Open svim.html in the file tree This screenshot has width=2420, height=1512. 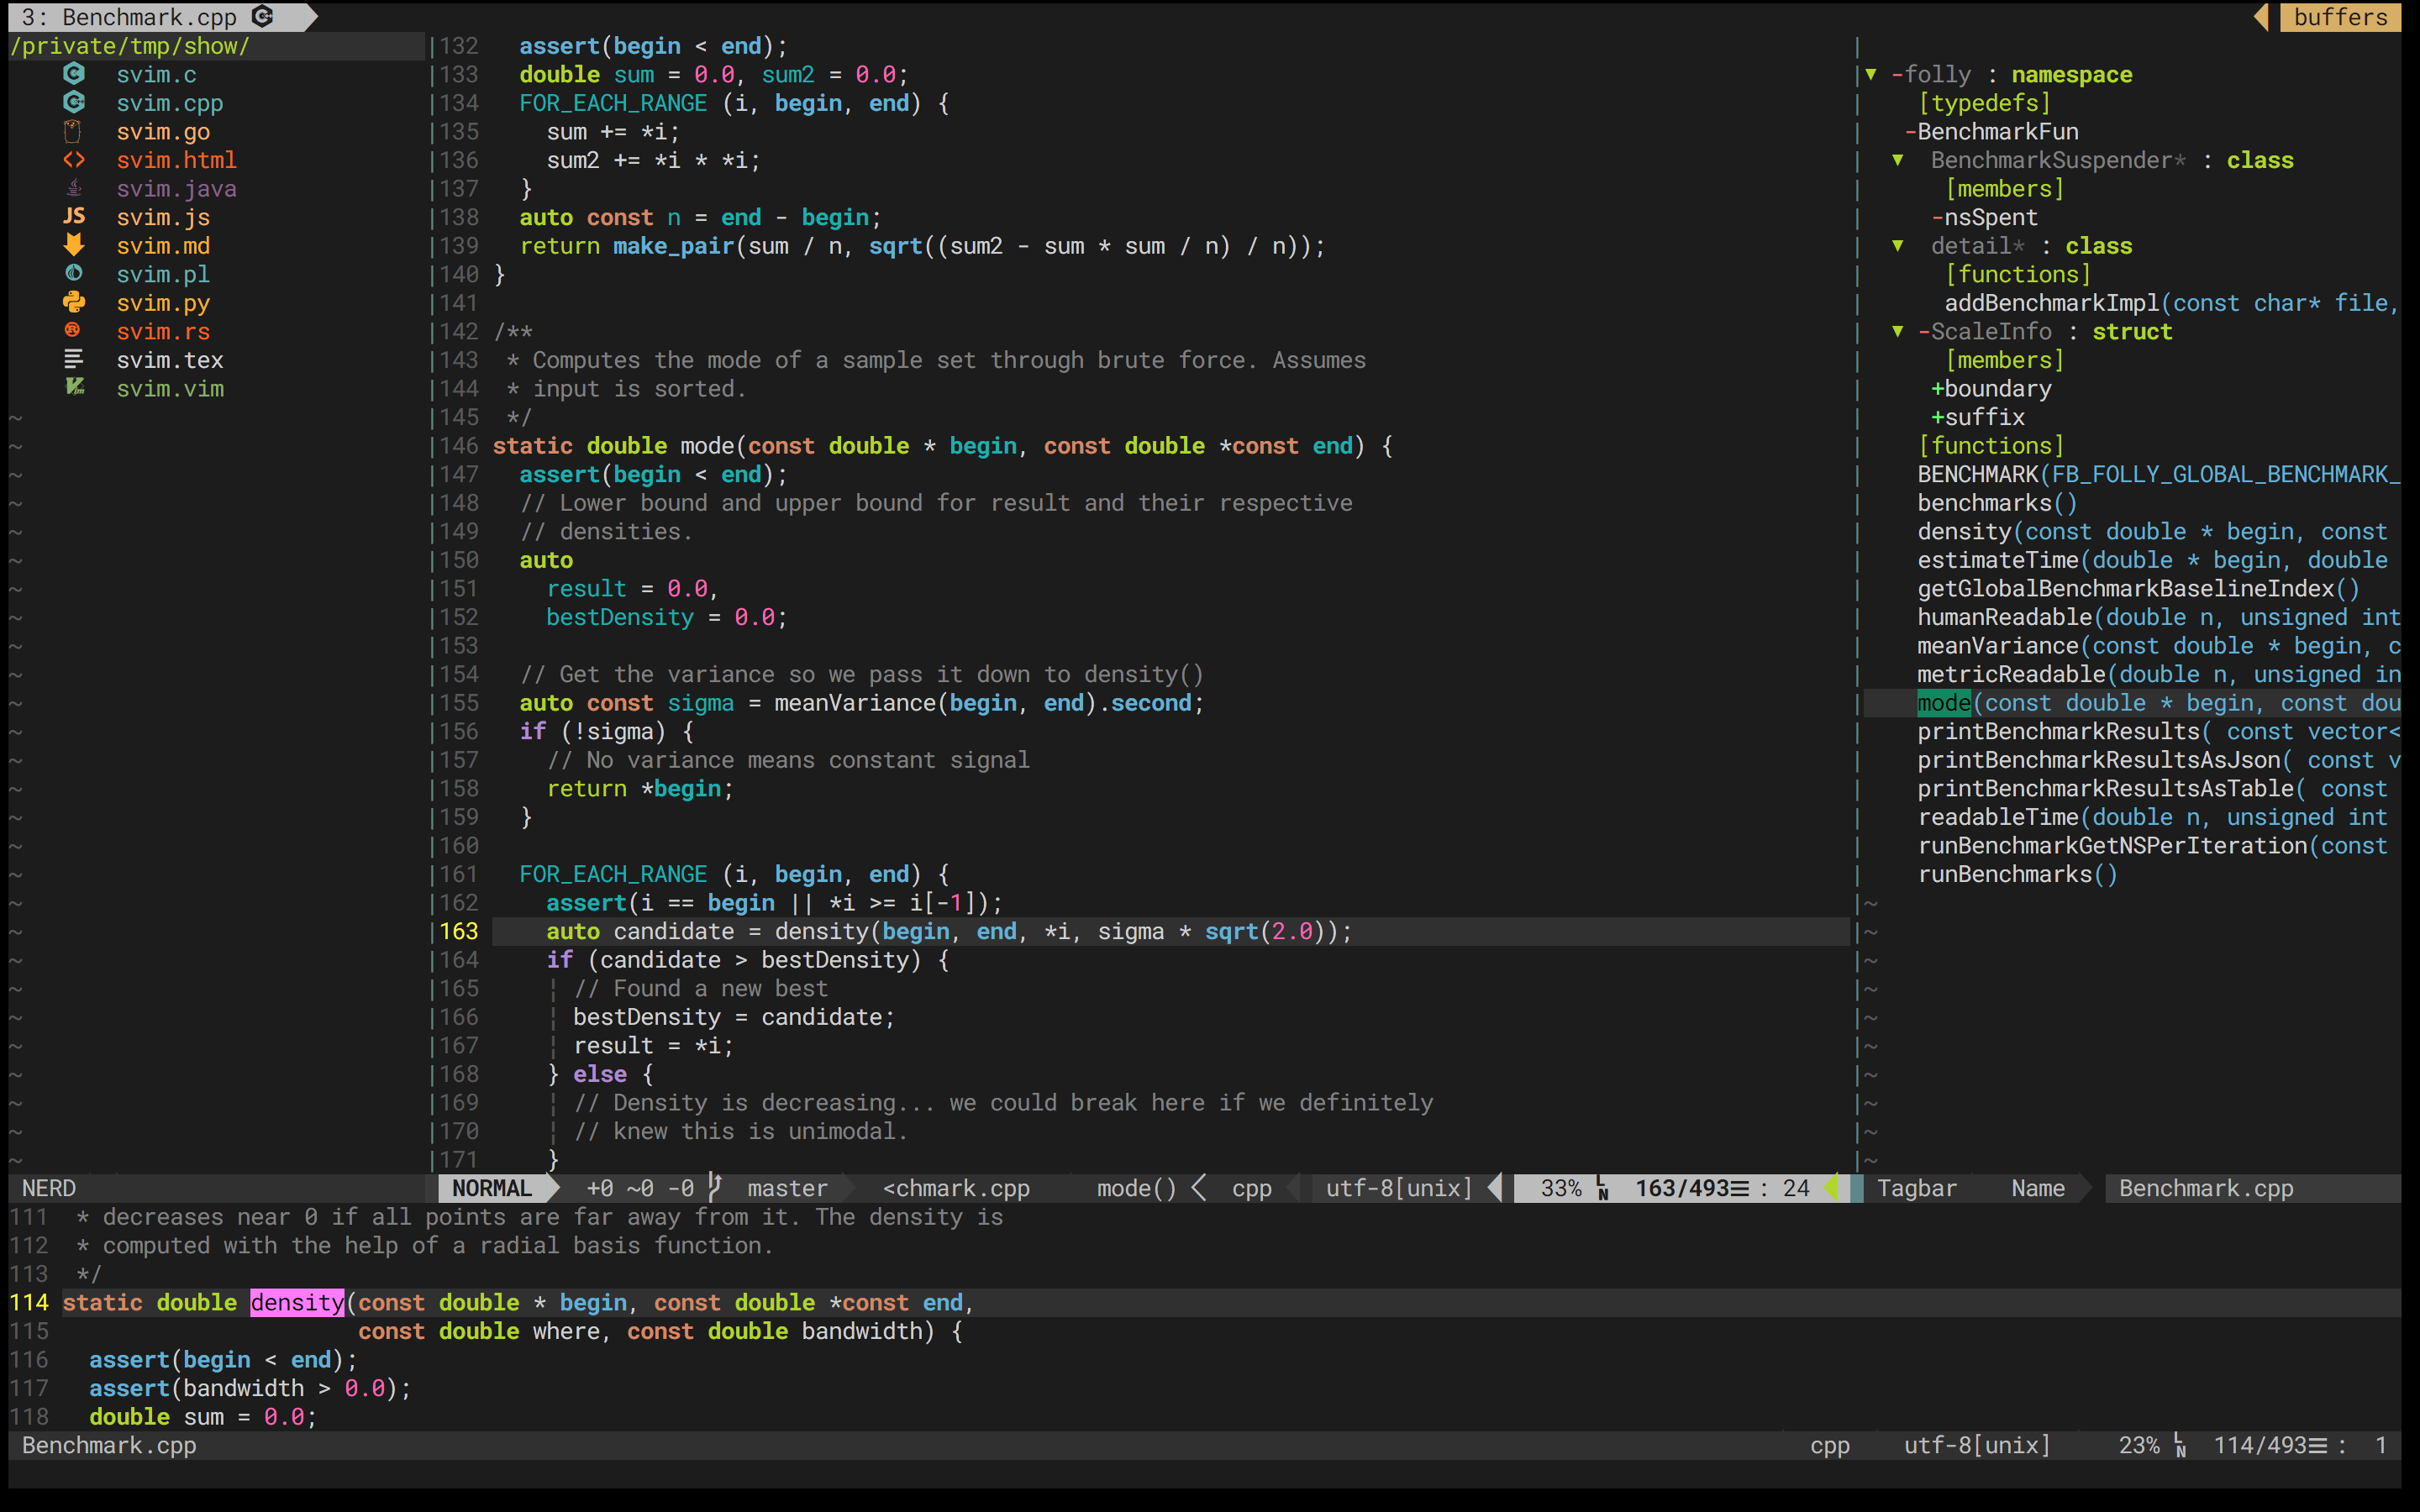[x=176, y=160]
